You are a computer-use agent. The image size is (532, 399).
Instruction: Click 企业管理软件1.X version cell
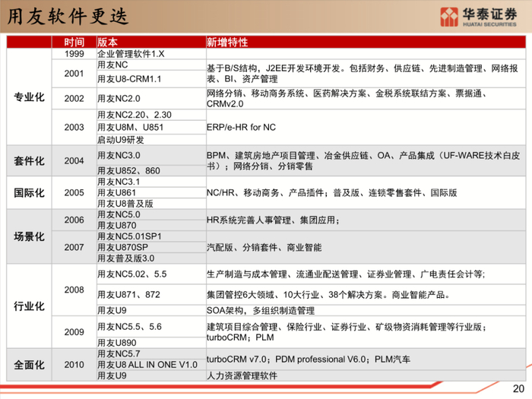(151, 54)
